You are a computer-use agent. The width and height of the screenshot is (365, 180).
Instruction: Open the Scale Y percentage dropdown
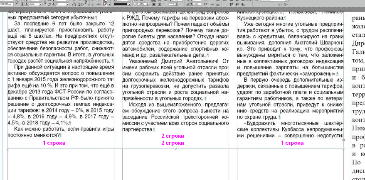coord(40,4)
